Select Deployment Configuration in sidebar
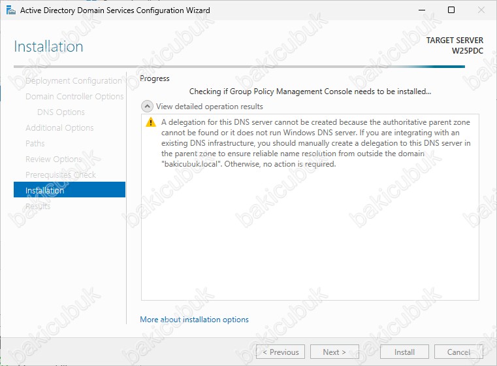This screenshot has height=366, width=497. [74, 81]
